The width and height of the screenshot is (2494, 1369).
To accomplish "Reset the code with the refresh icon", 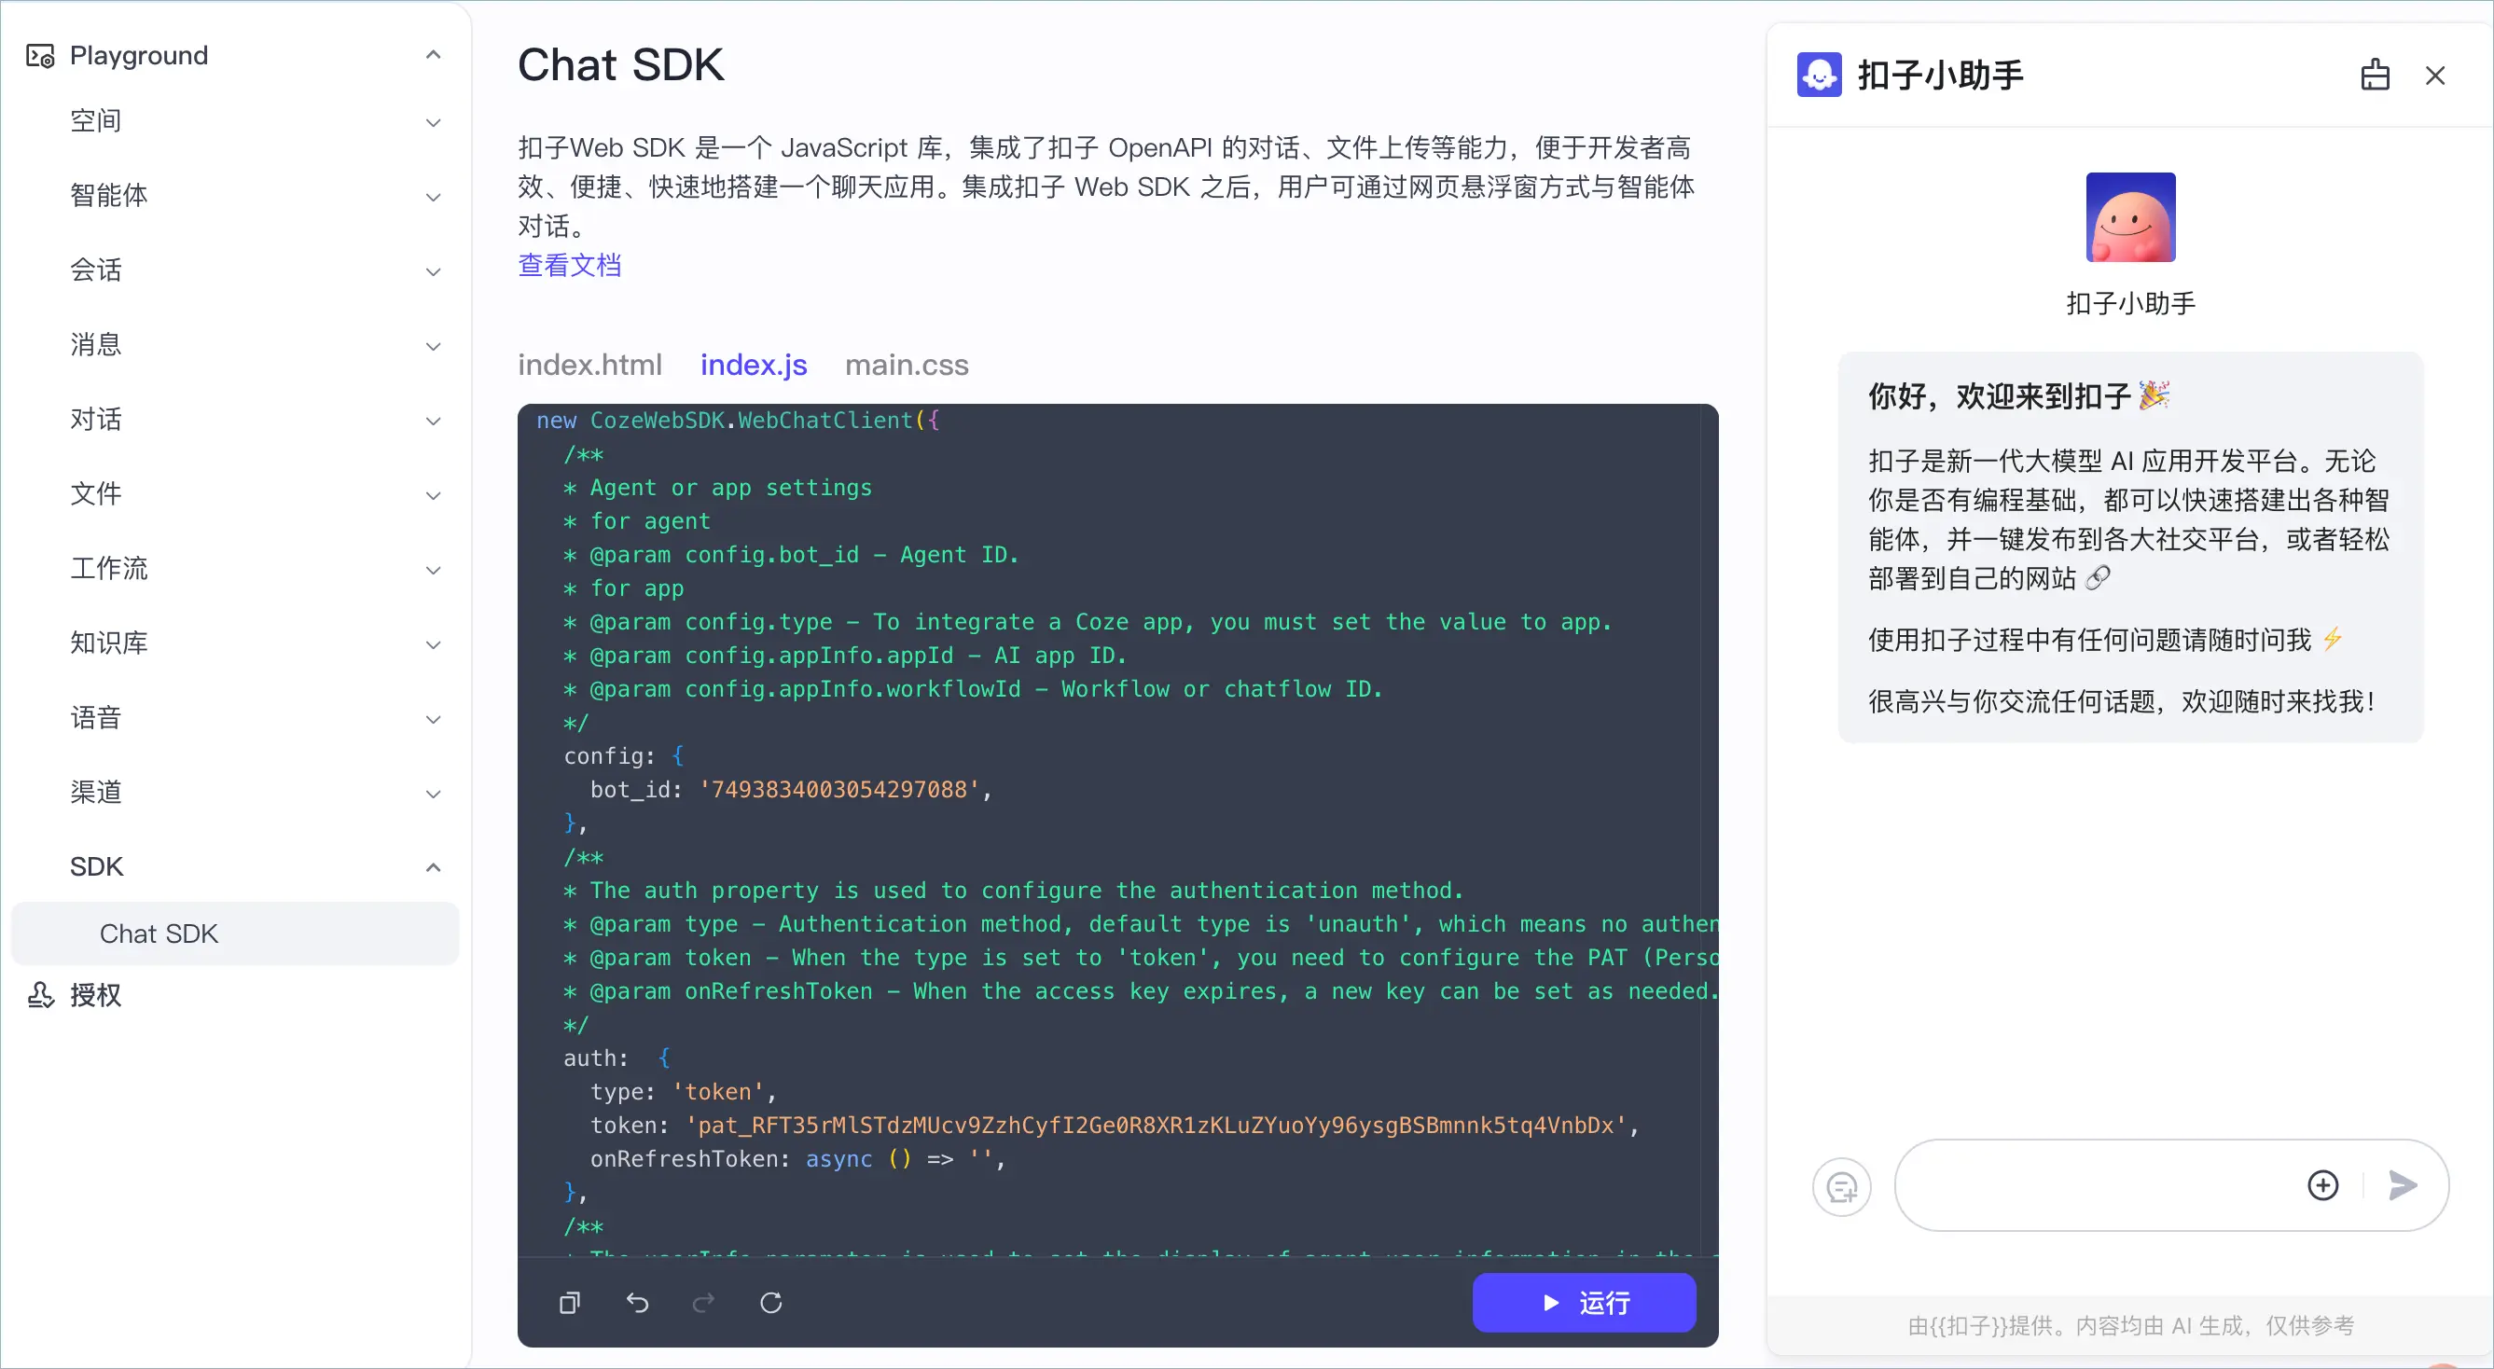I will coord(770,1302).
